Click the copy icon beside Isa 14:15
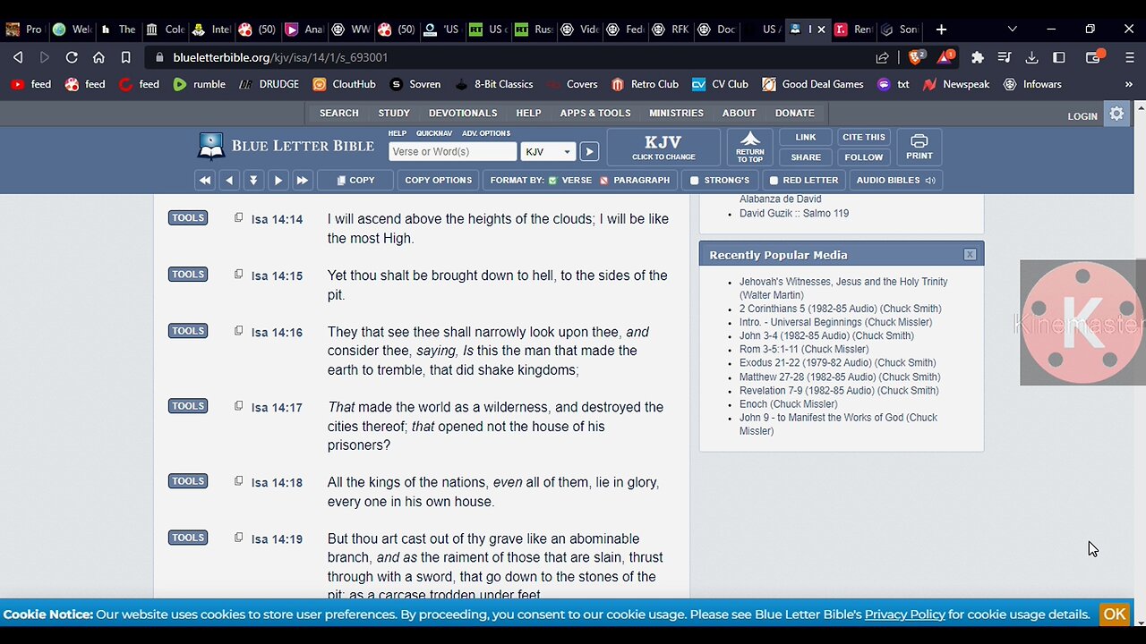Viewport: 1146px width, 644px height. 238,274
